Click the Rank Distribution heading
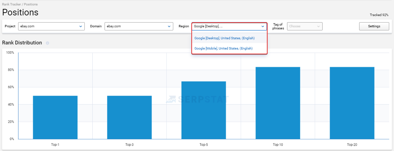This screenshot has width=394, height=151. tap(22, 43)
